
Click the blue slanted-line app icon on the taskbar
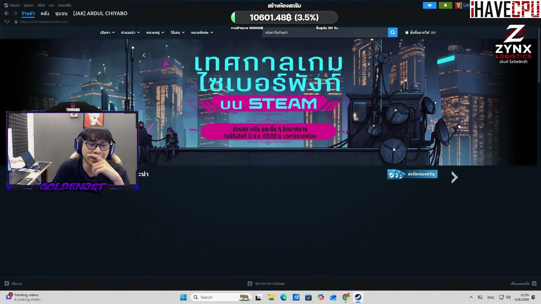pos(296,297)
